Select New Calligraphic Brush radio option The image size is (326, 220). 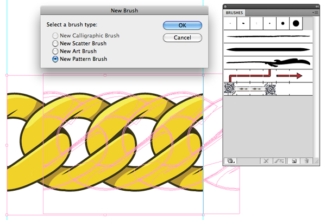pyautogui.click(x=55, y=36)
